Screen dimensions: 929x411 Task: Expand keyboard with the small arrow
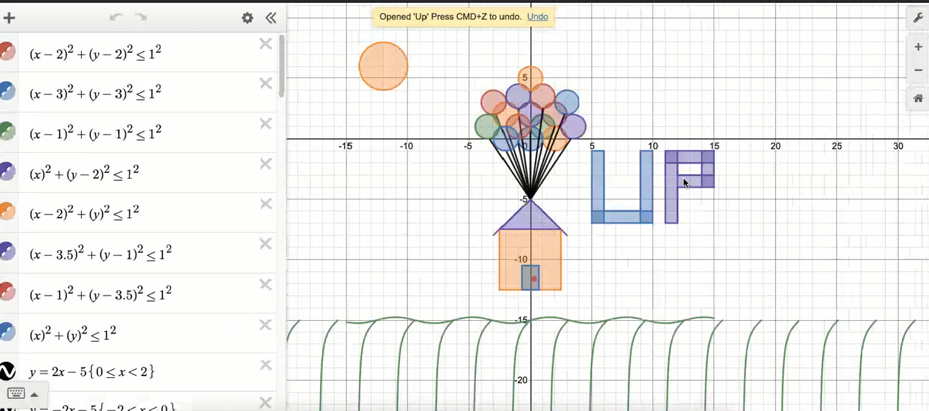(x=34, y=394)
